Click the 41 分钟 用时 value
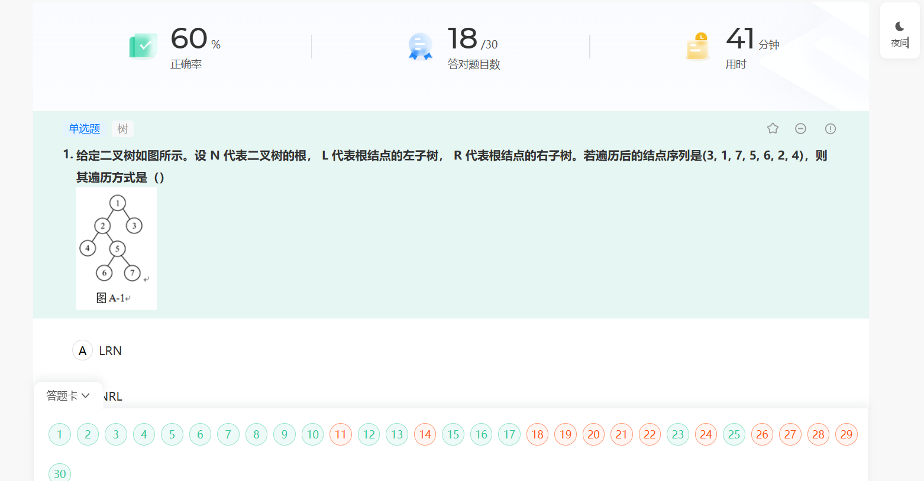 tap(752, 39)
